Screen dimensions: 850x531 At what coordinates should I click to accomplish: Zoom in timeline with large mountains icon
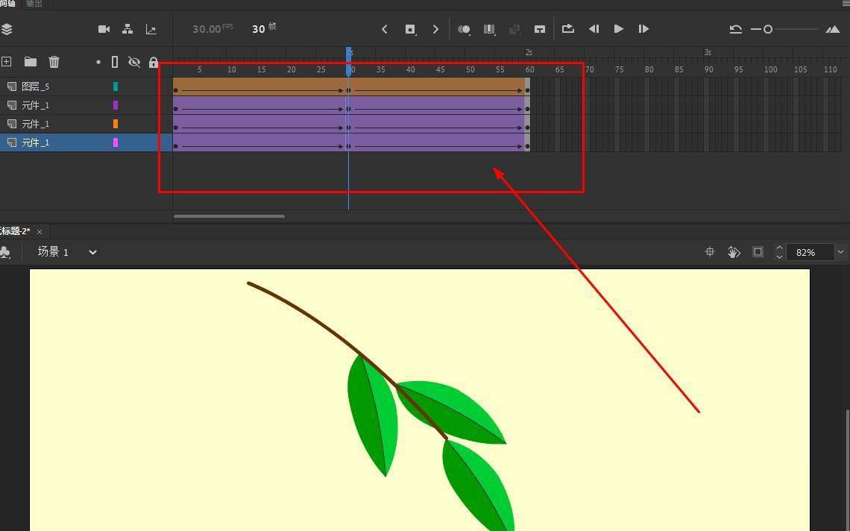point(833,29)
